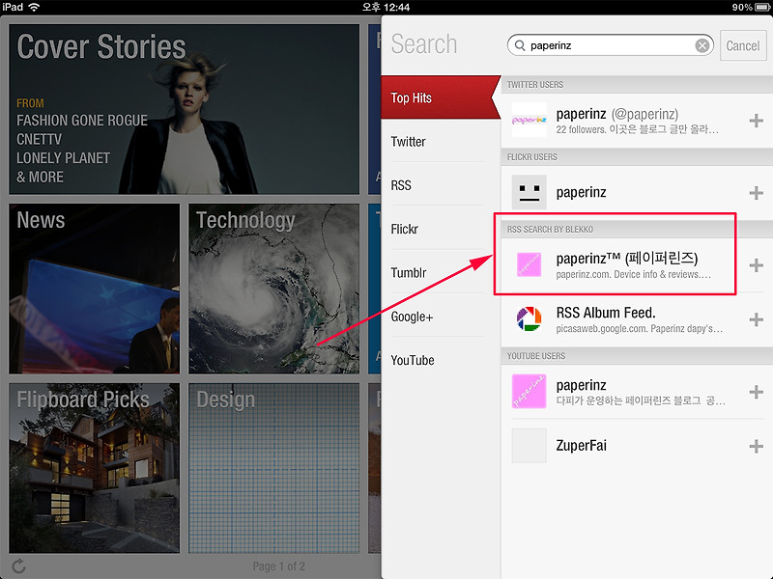Tap pink paperinz RSS feed thumbnail

pos(529,264)
